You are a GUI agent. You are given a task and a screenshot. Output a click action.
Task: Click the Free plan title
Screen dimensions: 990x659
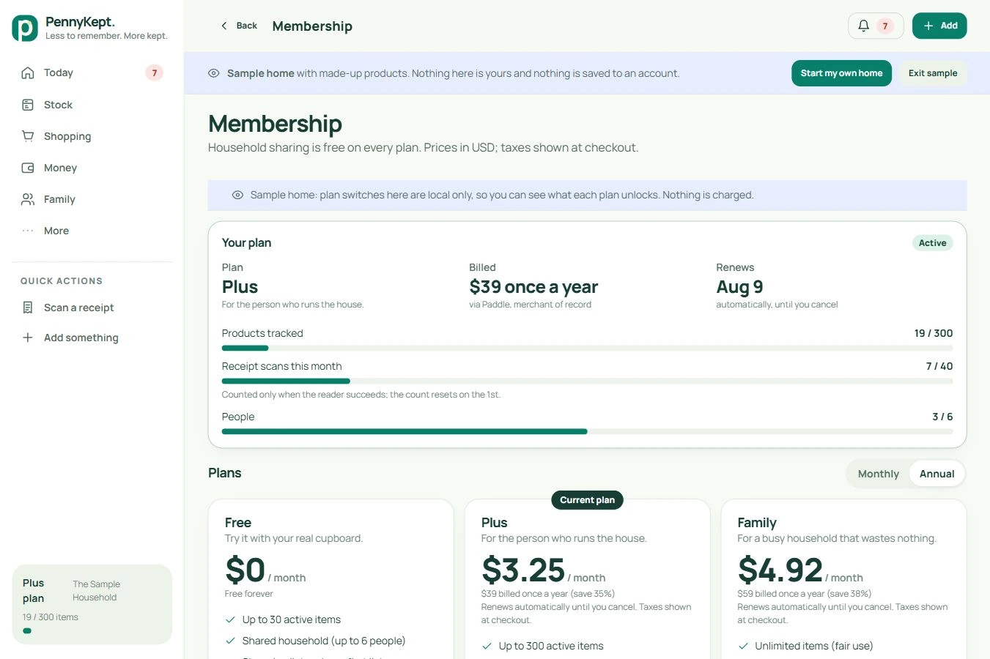238,523
